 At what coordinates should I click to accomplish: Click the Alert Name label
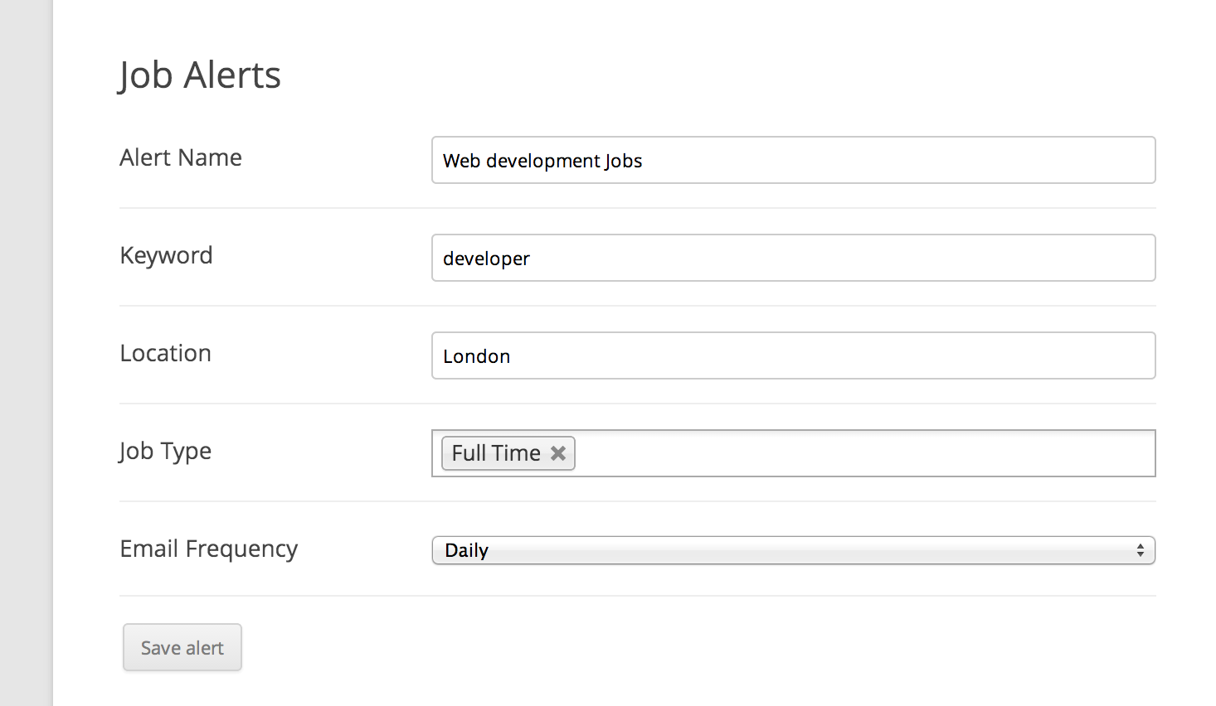coord(181,157)
